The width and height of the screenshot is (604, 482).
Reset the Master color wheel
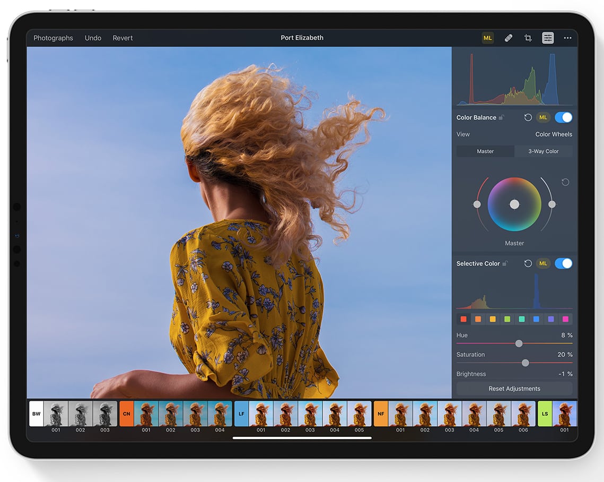(565, 183)
